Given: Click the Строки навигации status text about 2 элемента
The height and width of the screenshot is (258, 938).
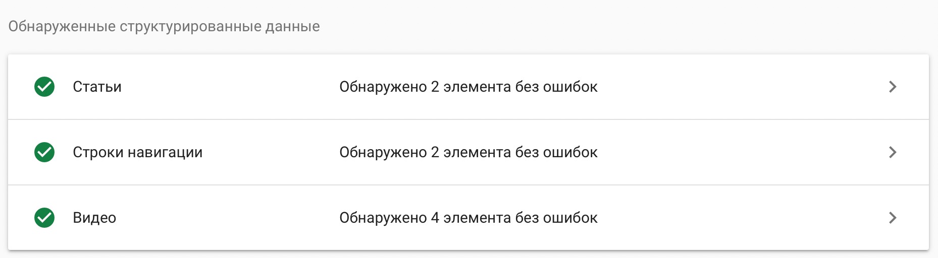Looking at the screenshot, I should (x=468, y=152).
